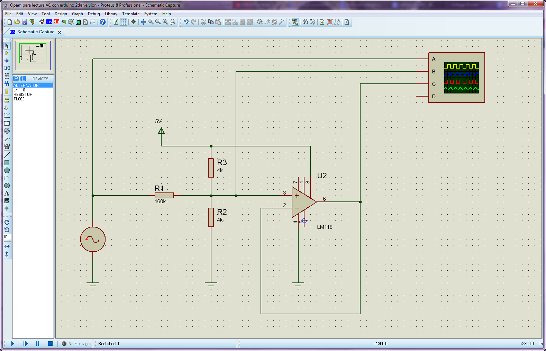
Task: Click the Home page toolbar icon
Action: 42,22
